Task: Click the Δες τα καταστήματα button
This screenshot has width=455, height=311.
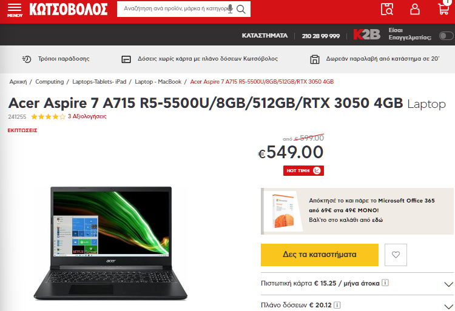Action: click(320, 255)
